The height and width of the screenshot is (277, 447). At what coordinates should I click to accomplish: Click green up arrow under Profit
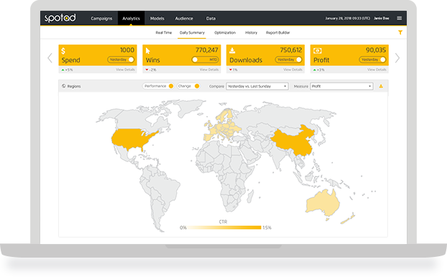[315, 70]
